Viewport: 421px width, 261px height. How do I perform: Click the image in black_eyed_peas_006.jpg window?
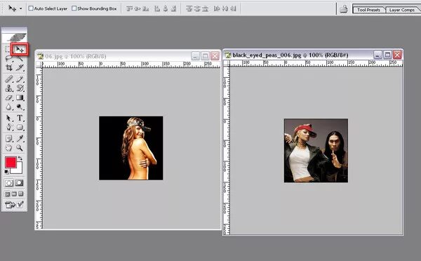tap(316, 150)
